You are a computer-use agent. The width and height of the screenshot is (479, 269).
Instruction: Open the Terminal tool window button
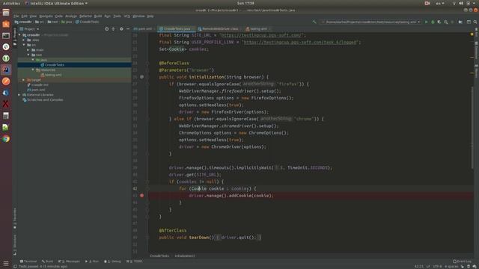pyautogui.click(x=28, y=262)
